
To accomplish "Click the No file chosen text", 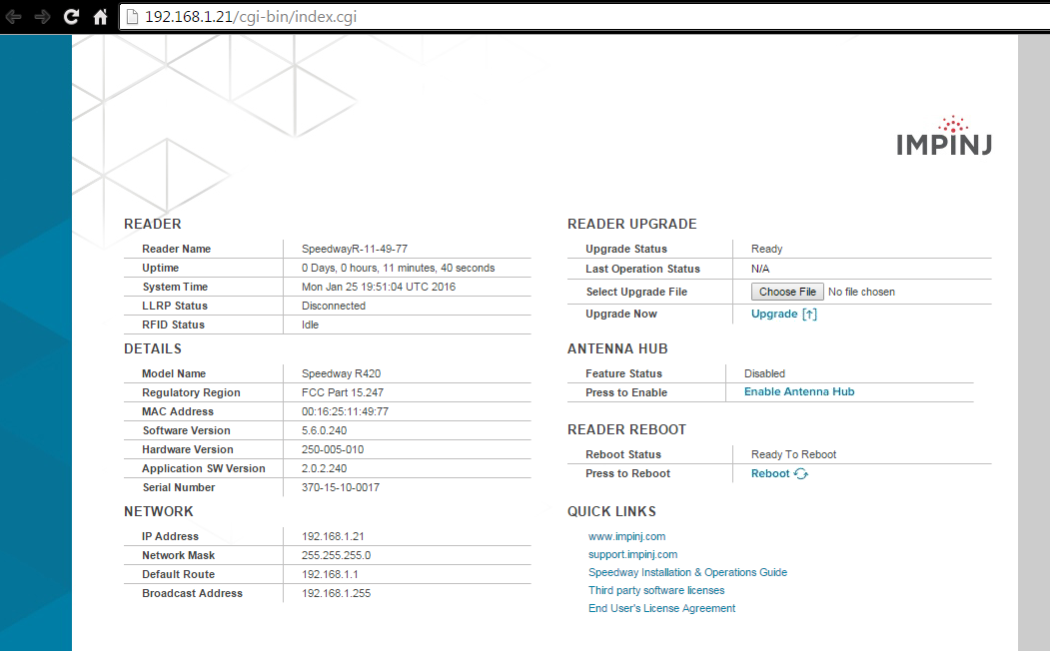I will click(861, 292).
